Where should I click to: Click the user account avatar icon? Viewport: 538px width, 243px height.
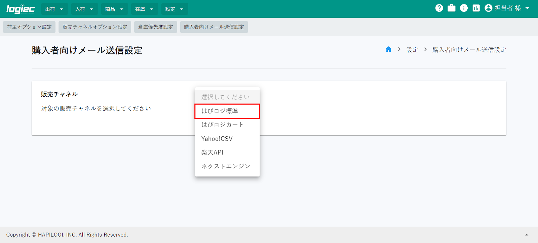(489, 8)
